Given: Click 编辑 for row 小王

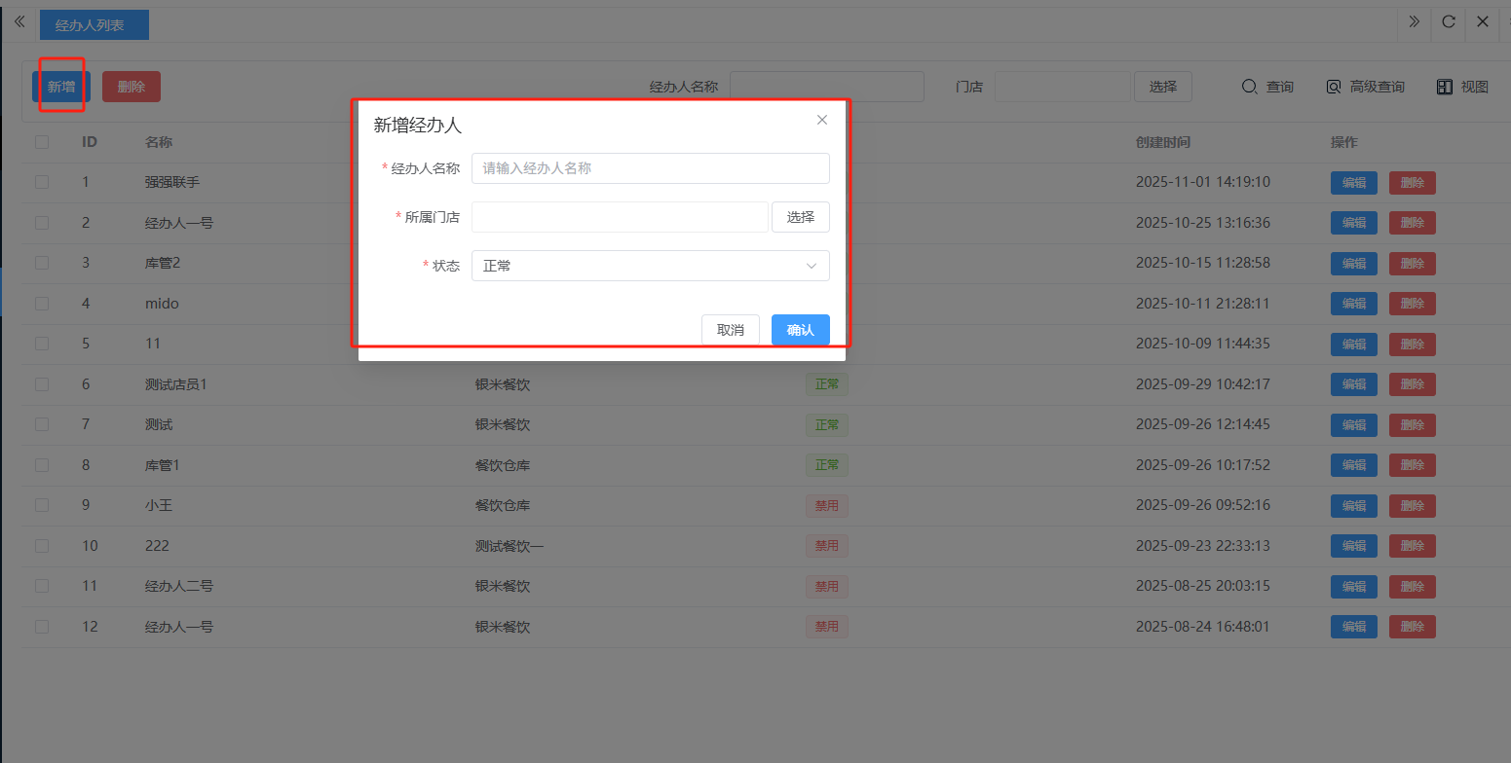Looking at the screenshot, I should [1353, 506].
